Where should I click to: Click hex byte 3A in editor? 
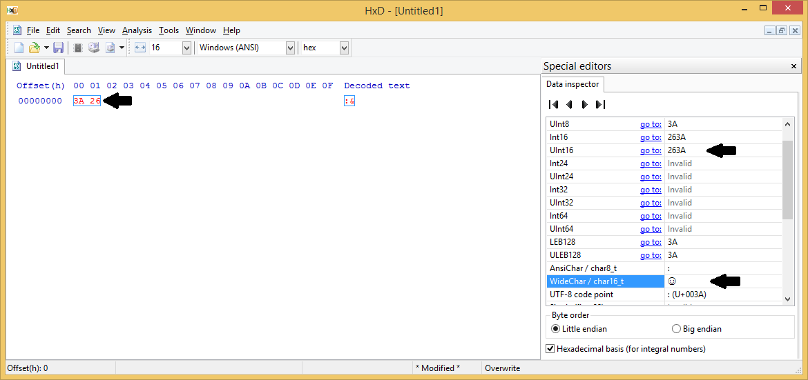pyautogui.click(x=79, y=101)
